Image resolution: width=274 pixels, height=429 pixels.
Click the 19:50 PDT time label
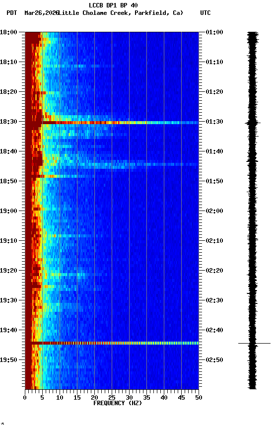8,360
